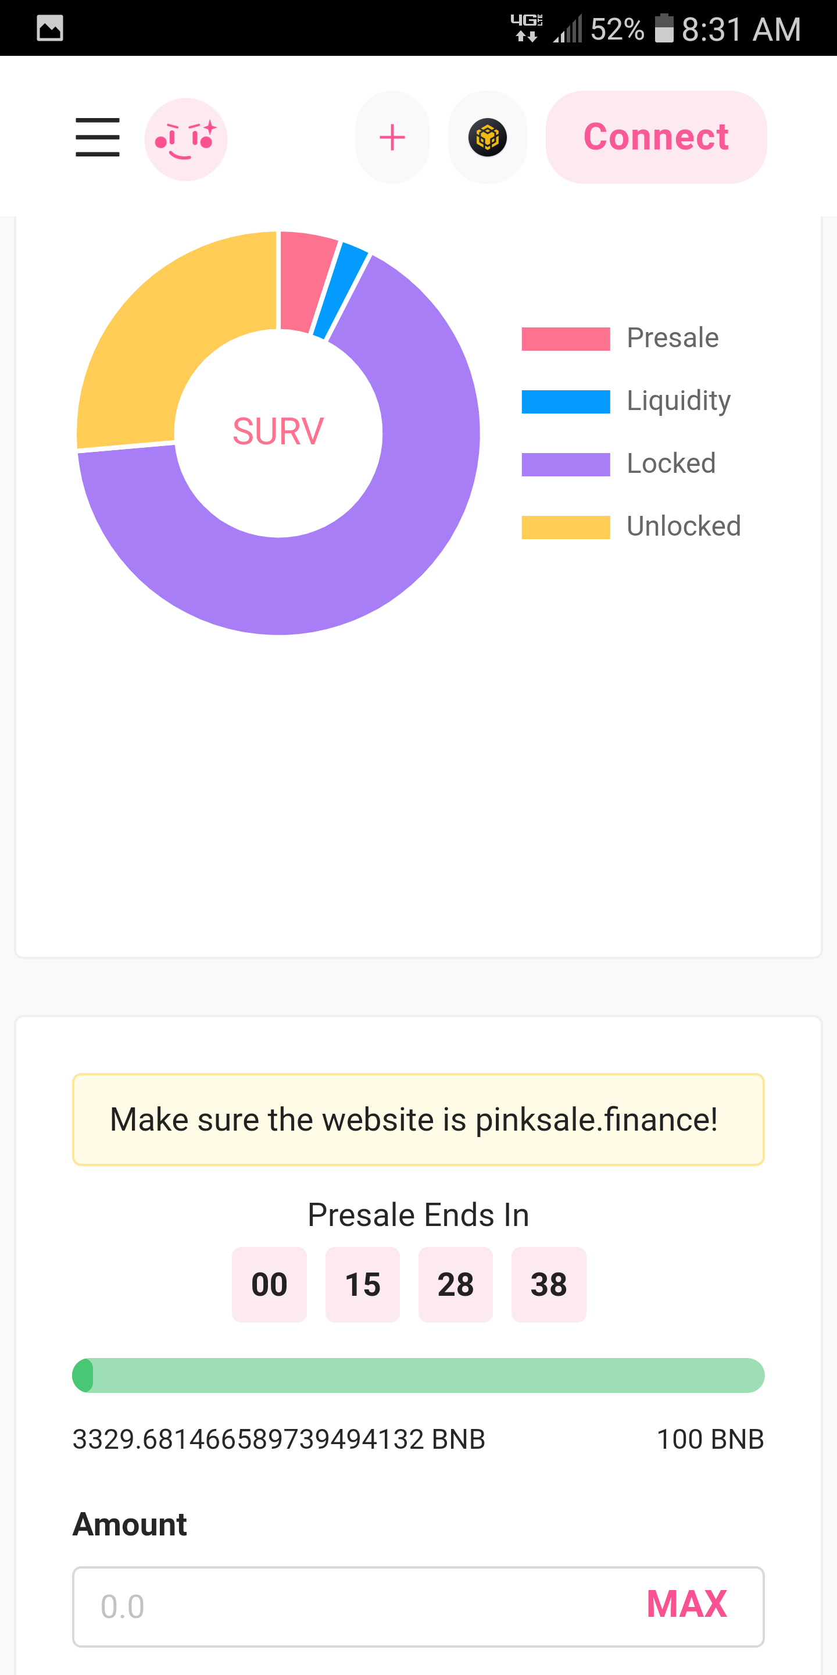
Task: Click the pink Presale donut segment
Action: point(304,281)
